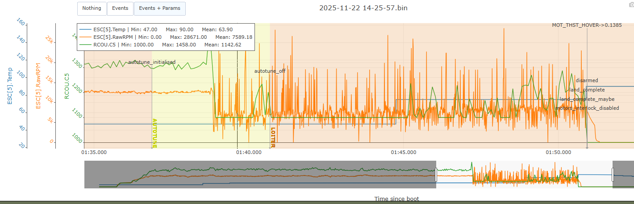Click the ESC[5].RawRPM axis title
The height and width of the screenshot is (204, 634).
click(x=38, y=86)
